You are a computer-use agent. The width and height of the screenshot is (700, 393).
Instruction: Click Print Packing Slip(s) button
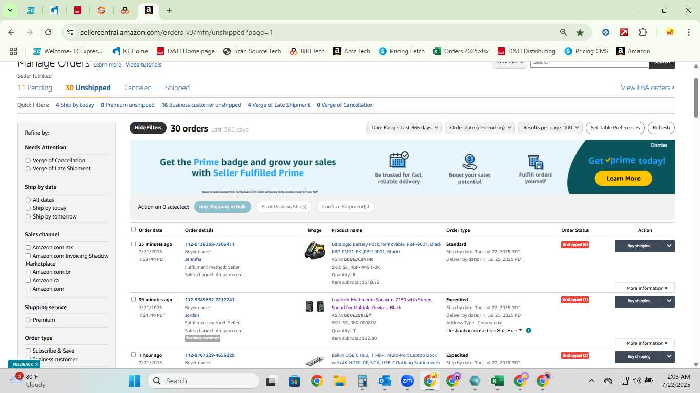[284, 207]
